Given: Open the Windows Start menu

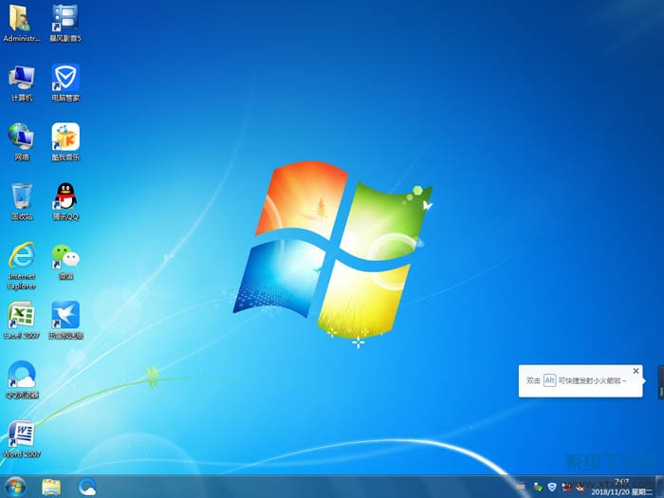Looking at the screenshot, I should pos(15,486).
